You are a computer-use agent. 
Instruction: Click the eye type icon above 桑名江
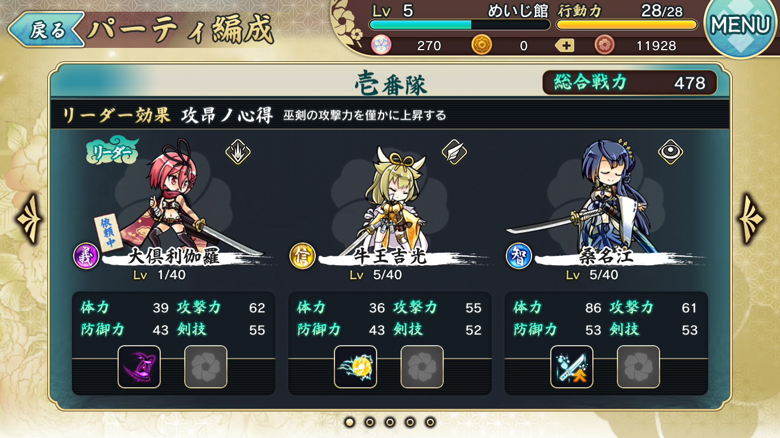[x=671, y=152]
